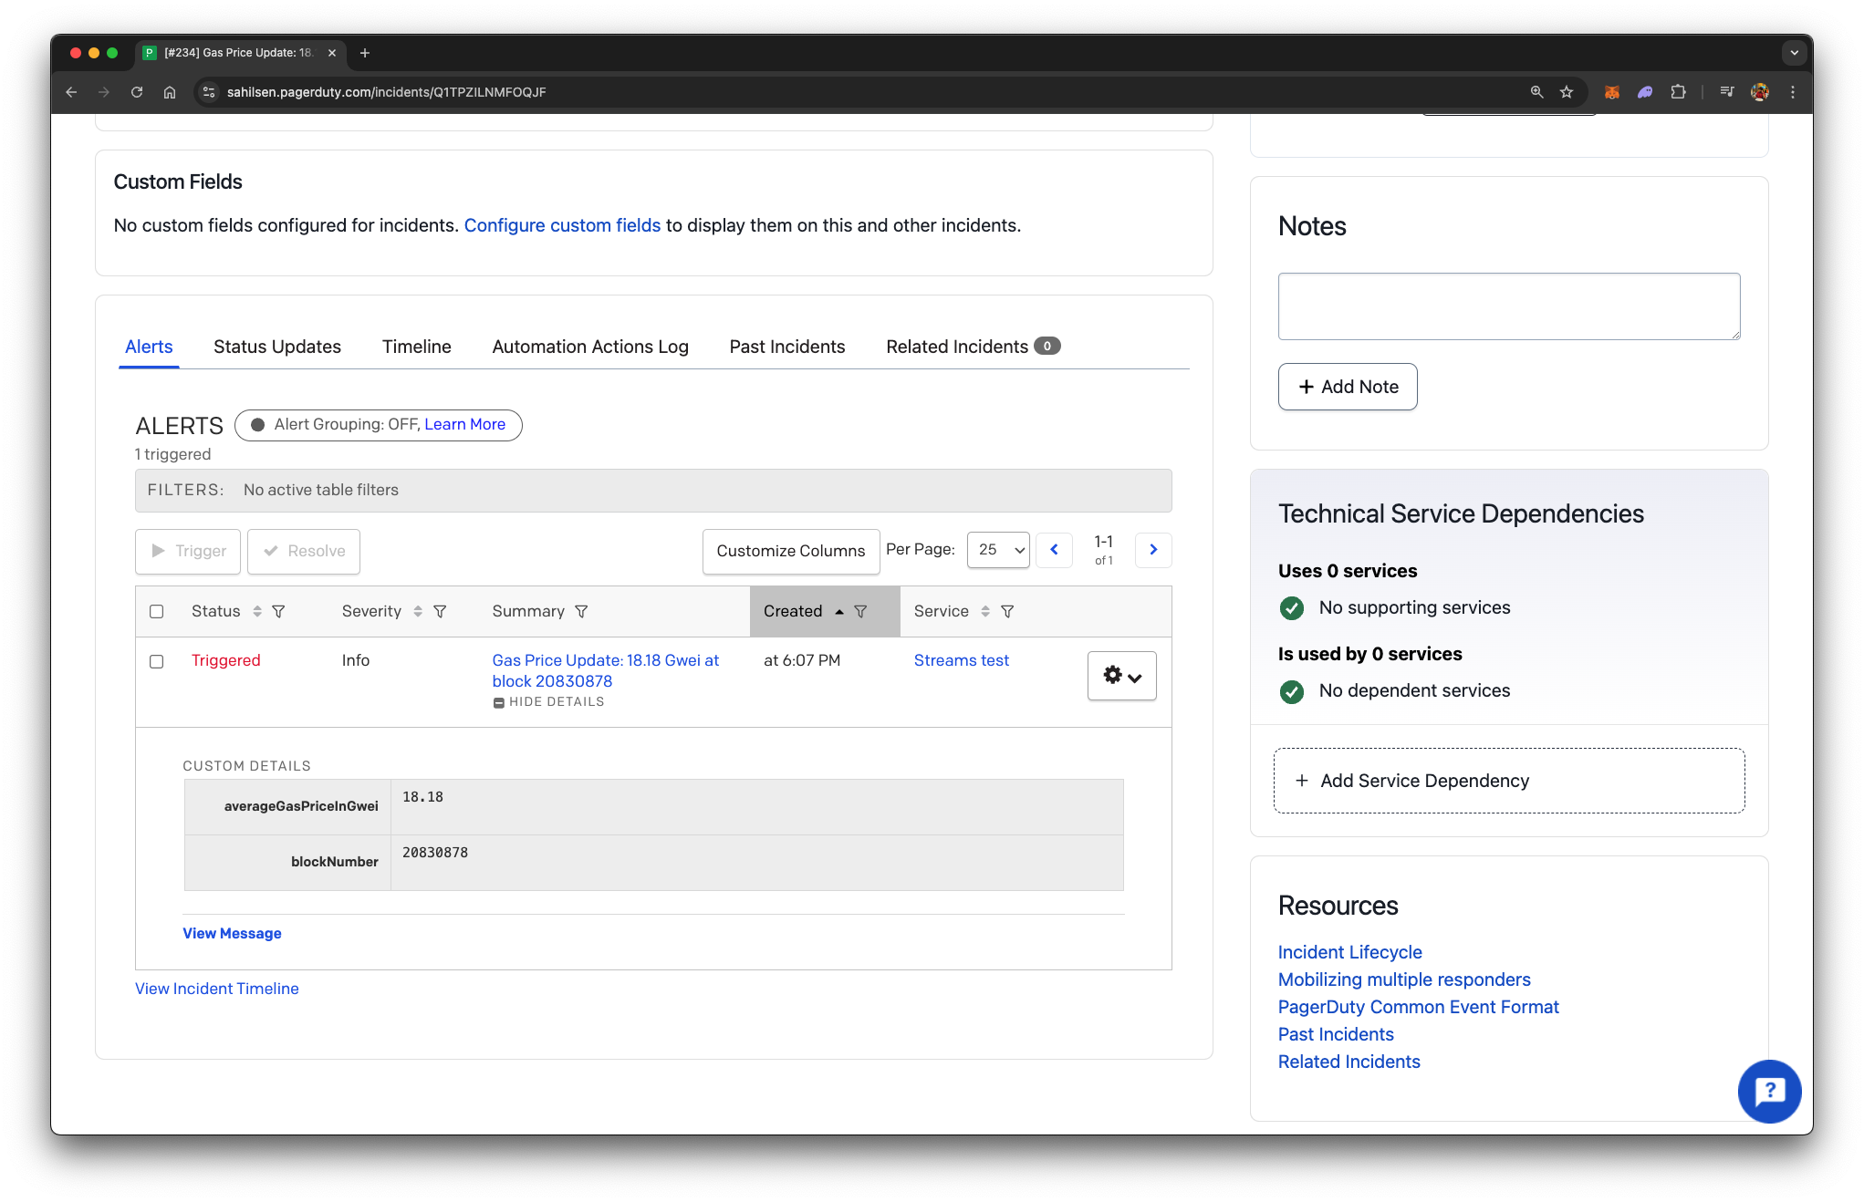Sort the Service column
The image size is (1864, 1202).
pos(985,612)
